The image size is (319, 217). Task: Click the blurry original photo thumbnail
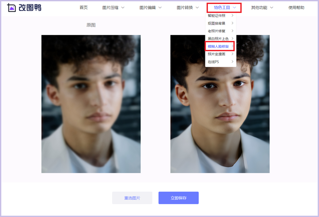click(91, 104)
